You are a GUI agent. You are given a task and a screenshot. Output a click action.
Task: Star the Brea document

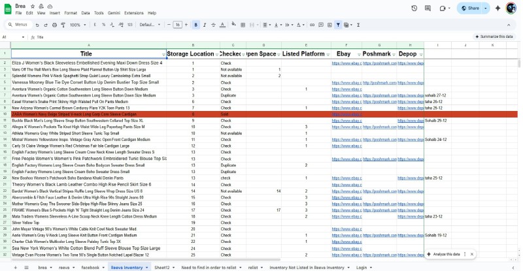[x=33, y=5]
